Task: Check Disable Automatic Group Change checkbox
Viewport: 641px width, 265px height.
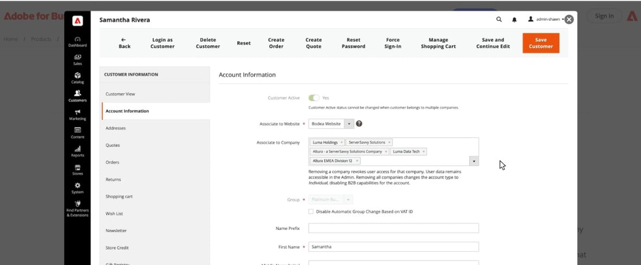Action: (x=311, y=211)
